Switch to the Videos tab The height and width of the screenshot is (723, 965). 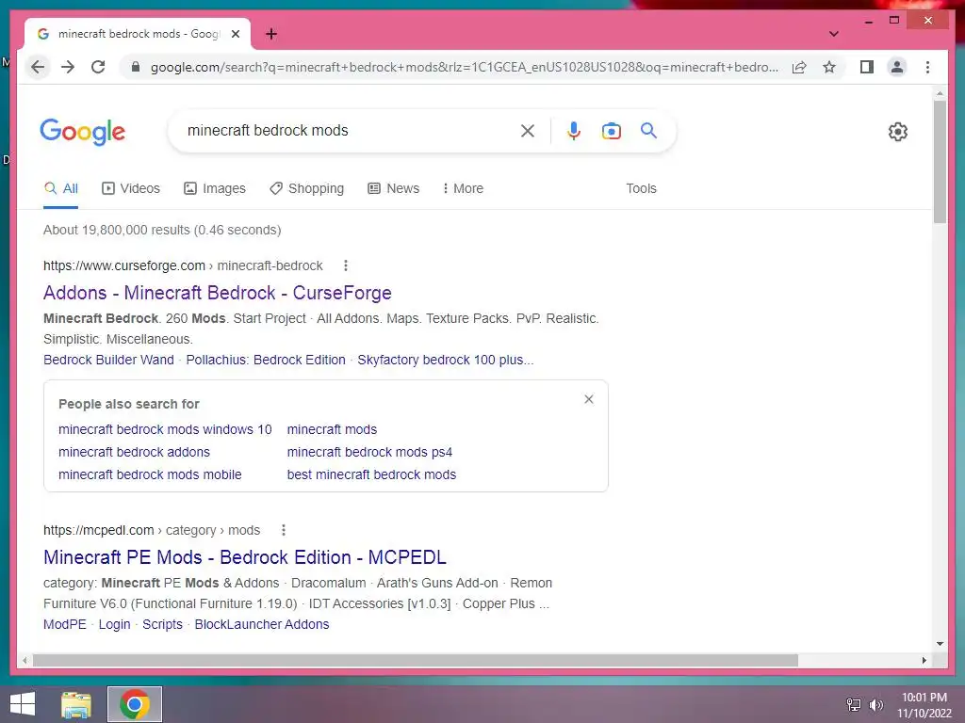[x=130, y=188]
